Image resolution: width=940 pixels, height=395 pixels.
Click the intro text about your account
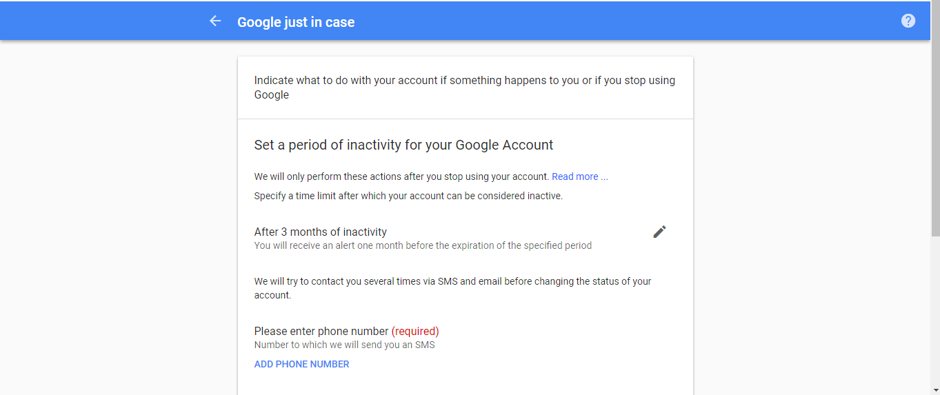pos(465,88)
